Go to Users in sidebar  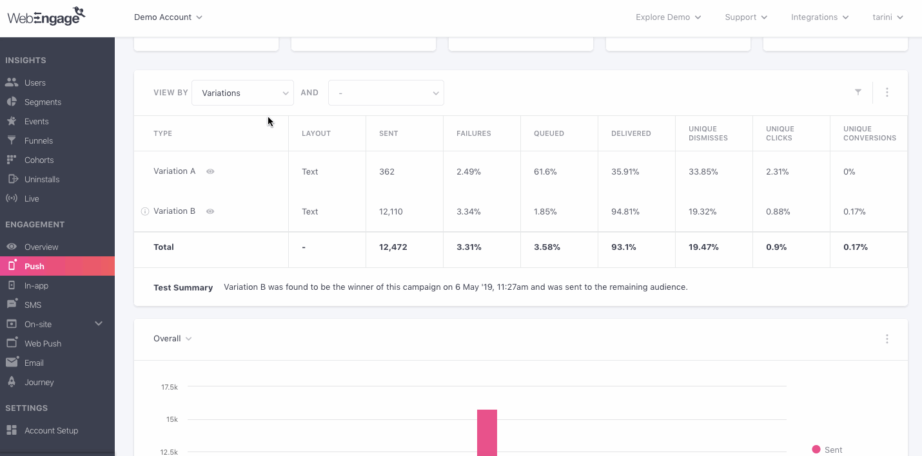tap(35, 82)
